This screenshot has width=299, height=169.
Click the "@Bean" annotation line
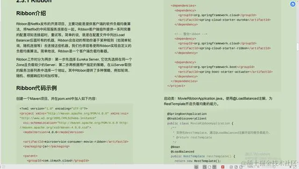[175, 147]
